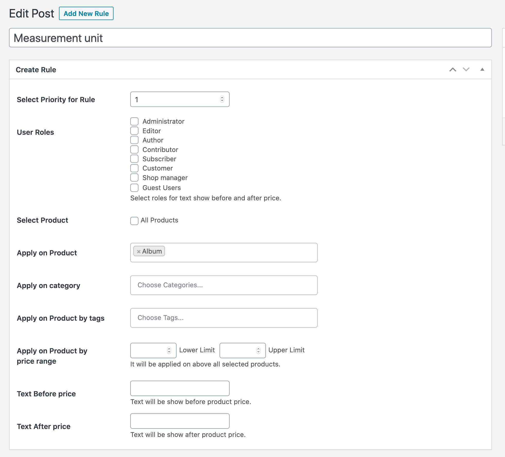This screenshot has height=457, width=505.
Task: Toggle the Customer role checkbox
Action: [x=134, y=168]
